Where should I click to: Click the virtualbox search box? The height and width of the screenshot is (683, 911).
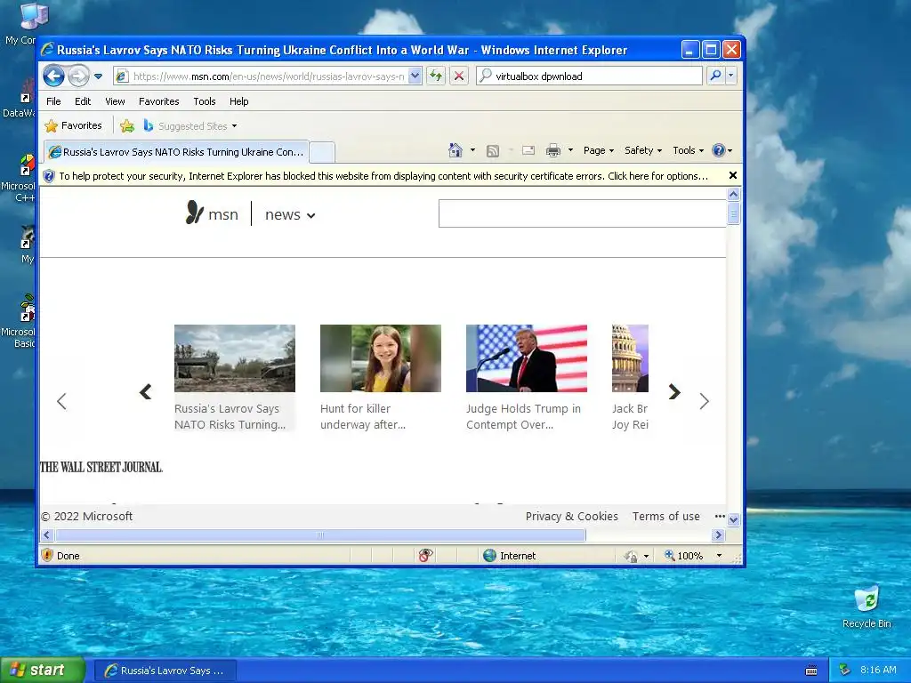click(x=589, y=76)
